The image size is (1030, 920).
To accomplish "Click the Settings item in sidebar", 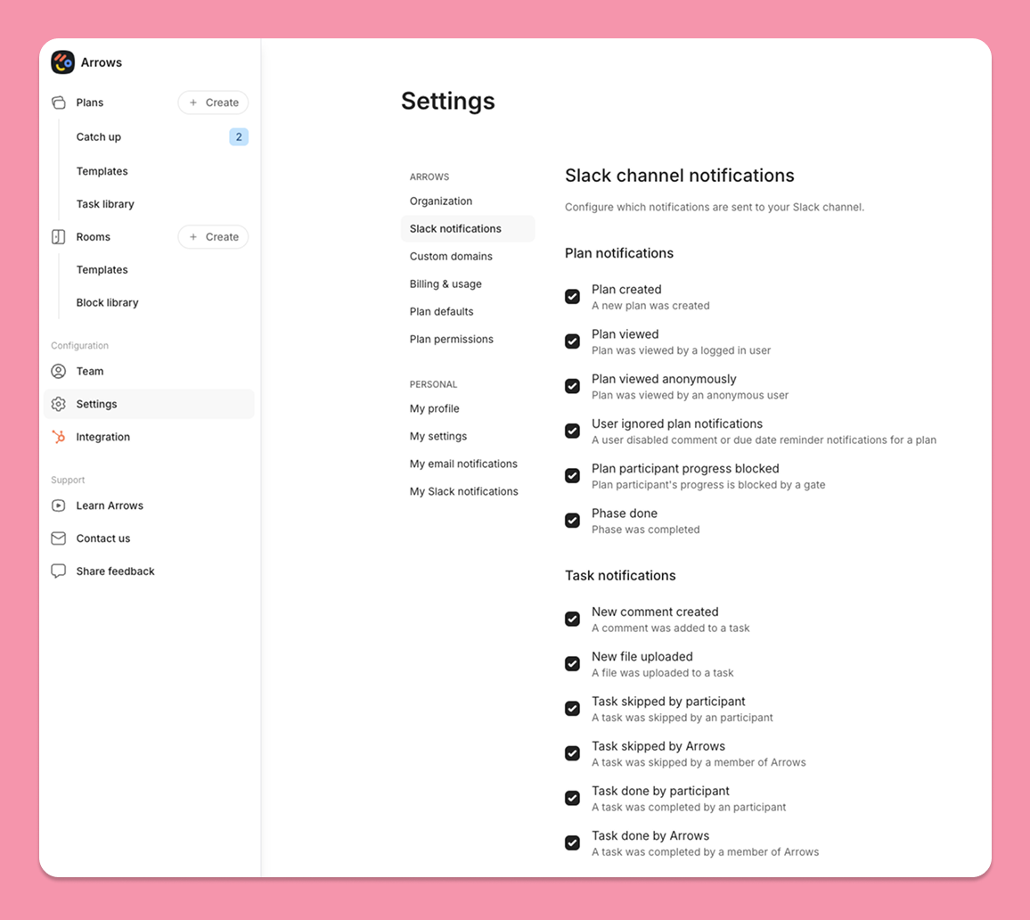I will coord(149,404).
